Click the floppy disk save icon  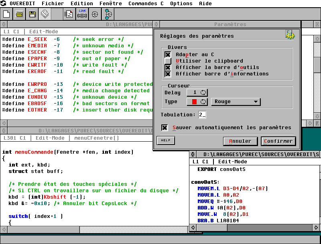32,14
